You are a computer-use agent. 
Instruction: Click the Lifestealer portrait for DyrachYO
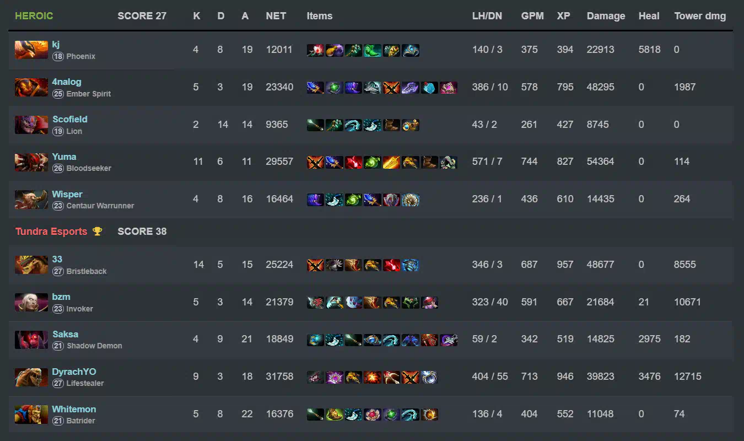(x=31, y=377)
